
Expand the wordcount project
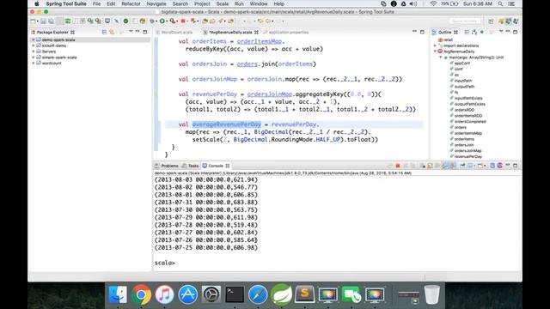pos(34,63)
